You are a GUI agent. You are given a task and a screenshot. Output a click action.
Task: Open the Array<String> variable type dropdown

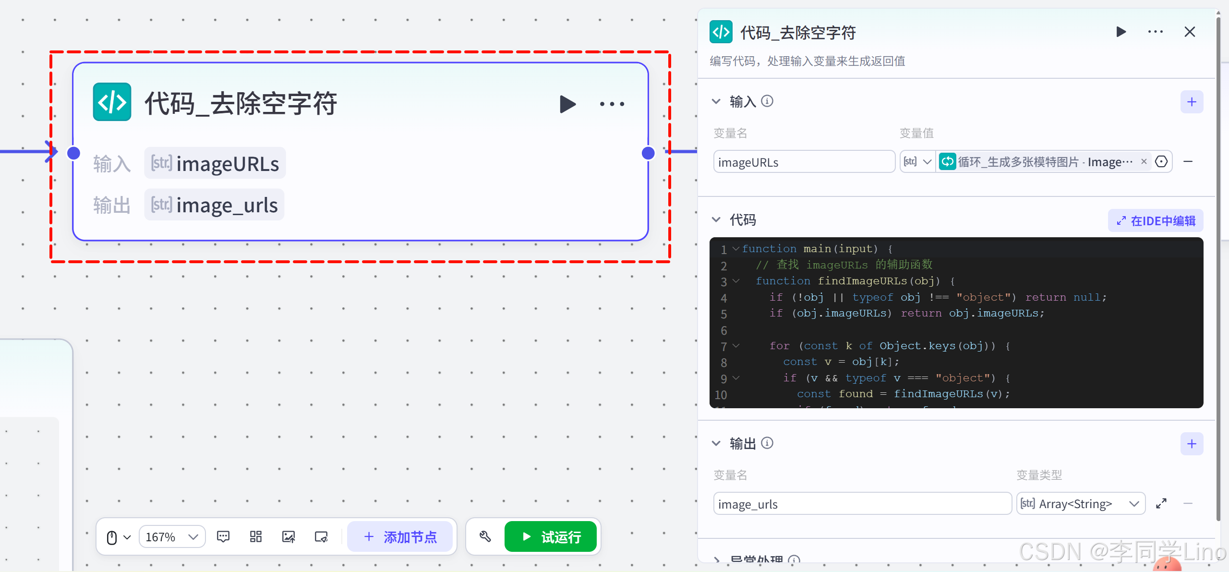(x=1081, y=504)
